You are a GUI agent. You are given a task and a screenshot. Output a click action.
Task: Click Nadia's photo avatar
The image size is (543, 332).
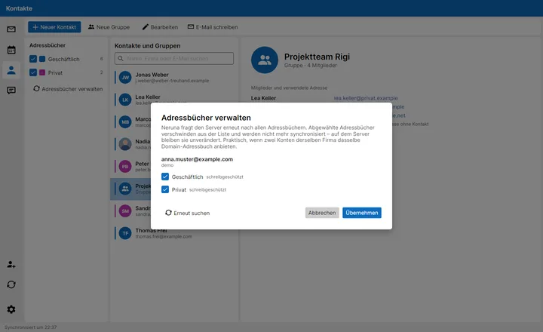[x=125, y=144]
